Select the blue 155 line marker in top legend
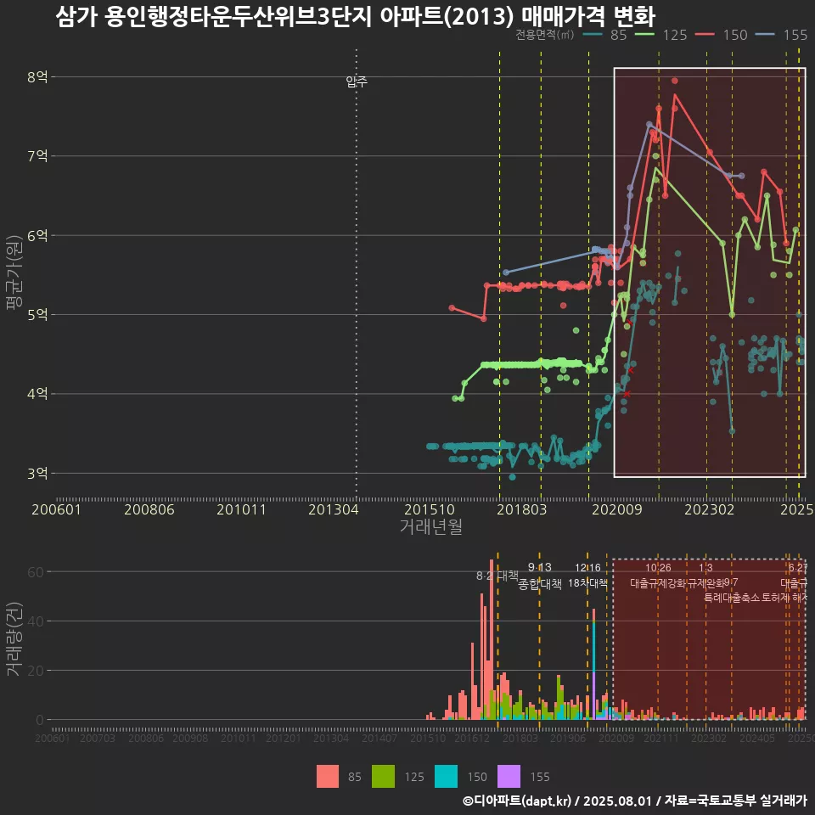Viewport: 815px width, 815px height. pyautogui.click(x=765, y=35)
